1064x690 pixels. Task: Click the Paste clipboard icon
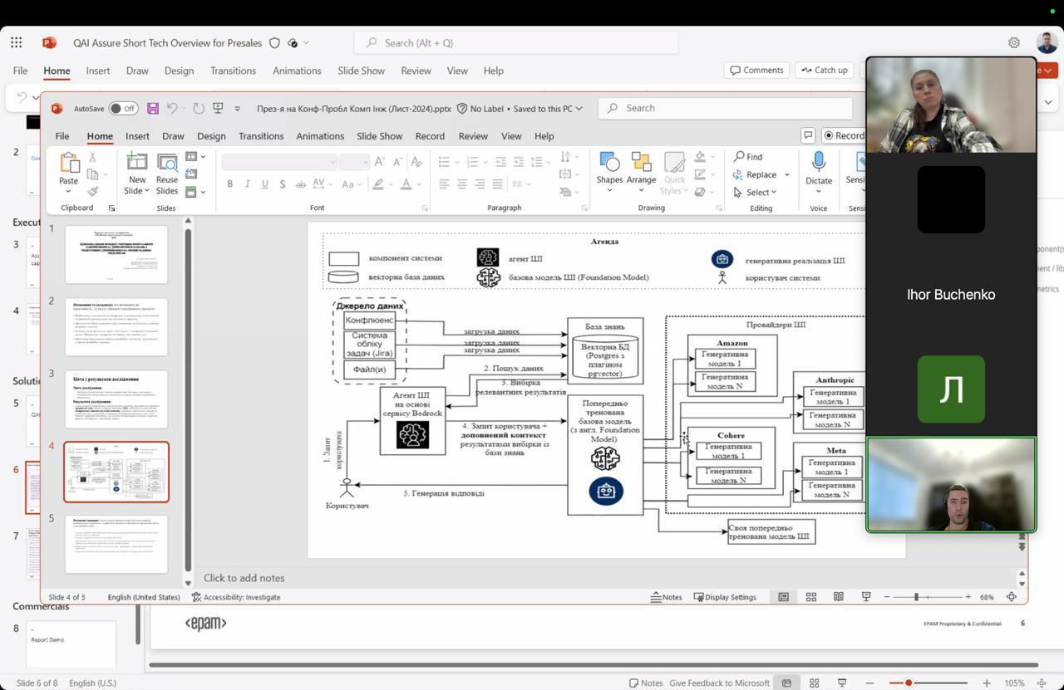(x=68, y=163)
